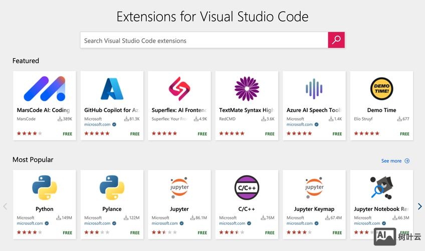Focus the Search Visual Studio Code extensions field

(x=204, y=41)
